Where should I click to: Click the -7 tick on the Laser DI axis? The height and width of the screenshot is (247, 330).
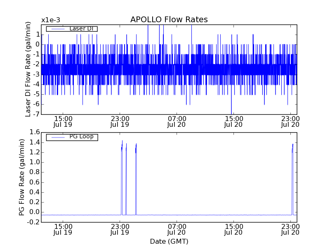(x=36, y=114)
